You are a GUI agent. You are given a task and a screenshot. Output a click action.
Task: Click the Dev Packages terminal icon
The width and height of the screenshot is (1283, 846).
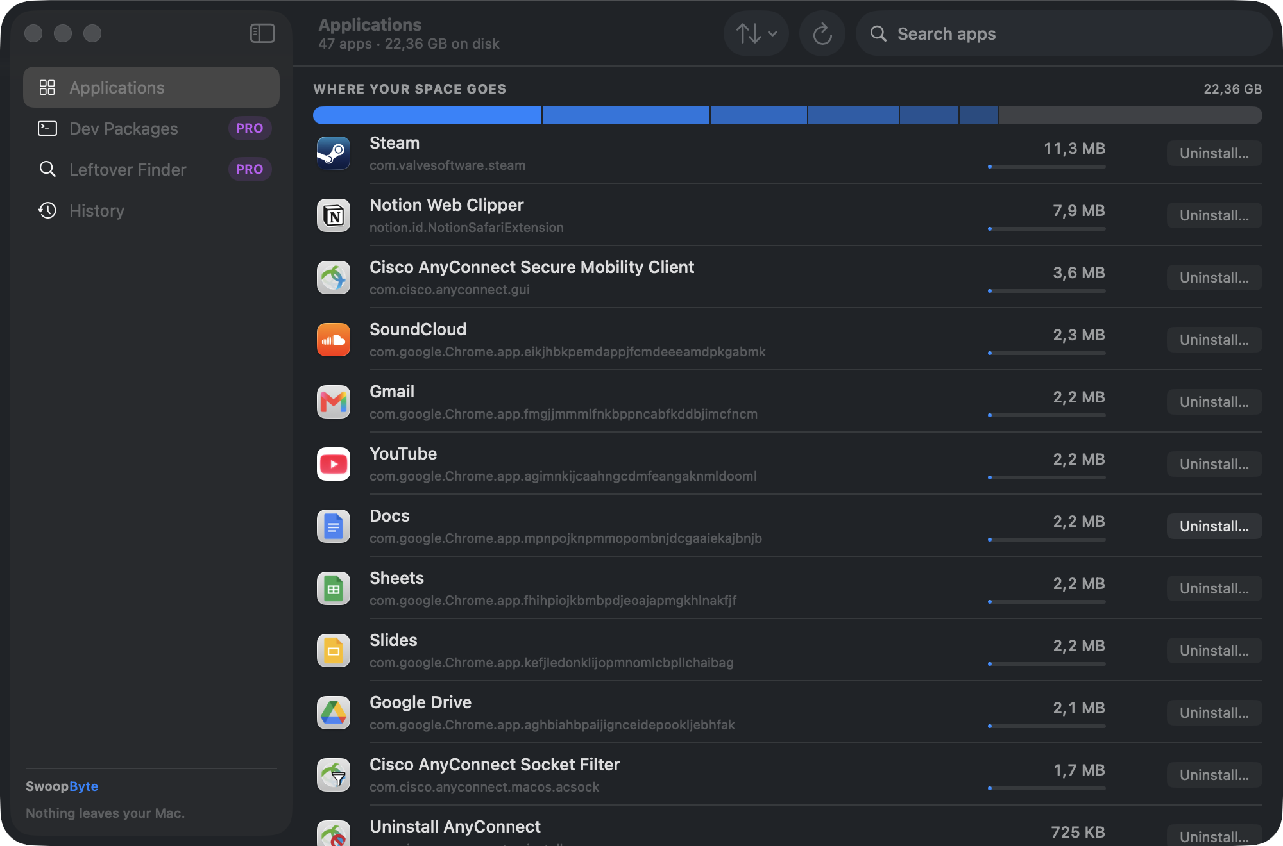pyautogui.click(x=47, y=128)
